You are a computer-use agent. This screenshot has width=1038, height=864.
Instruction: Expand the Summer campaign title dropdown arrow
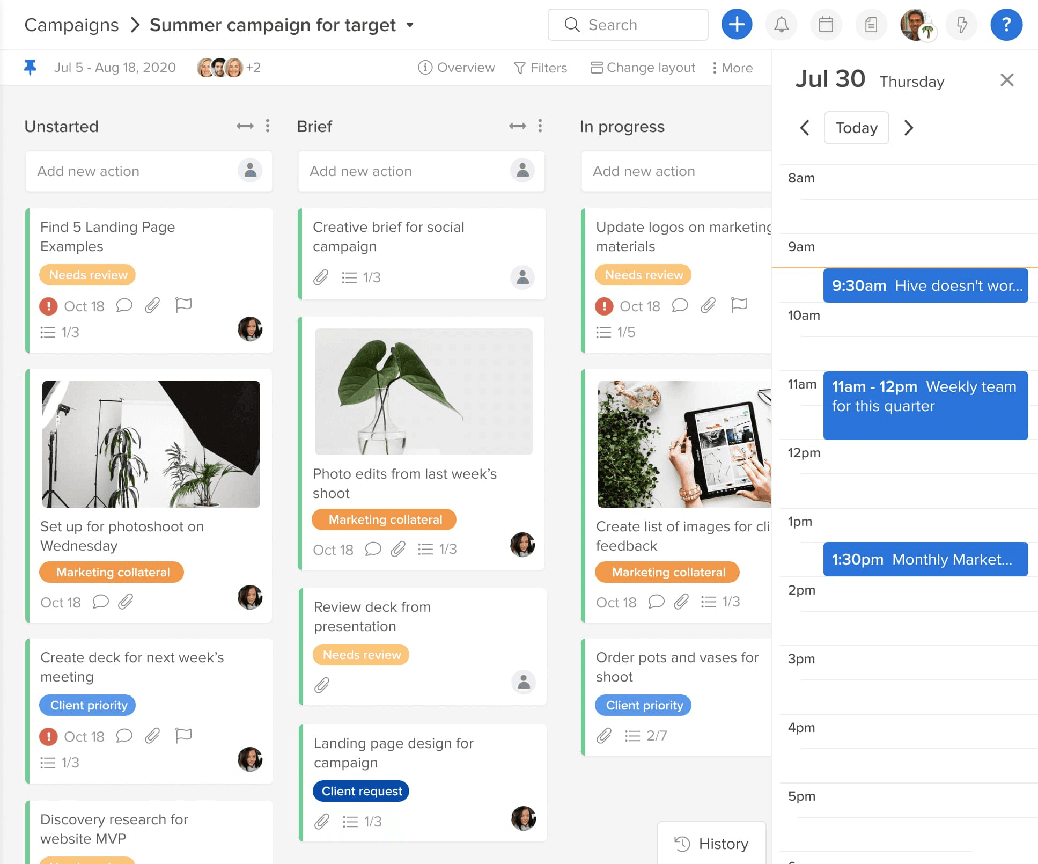410,25
